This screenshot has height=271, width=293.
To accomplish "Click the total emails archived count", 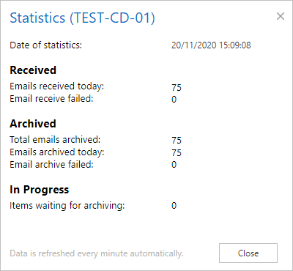I will click(177, 141).
